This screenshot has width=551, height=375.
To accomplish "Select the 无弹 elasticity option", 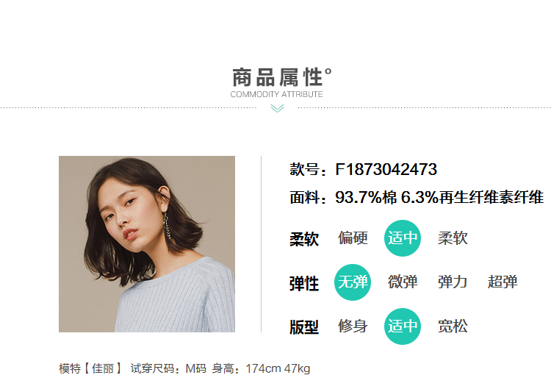I will pyautogui.click(x=353, y=282).
